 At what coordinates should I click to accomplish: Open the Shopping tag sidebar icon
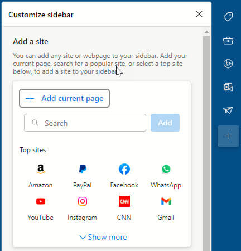[228, 17]
